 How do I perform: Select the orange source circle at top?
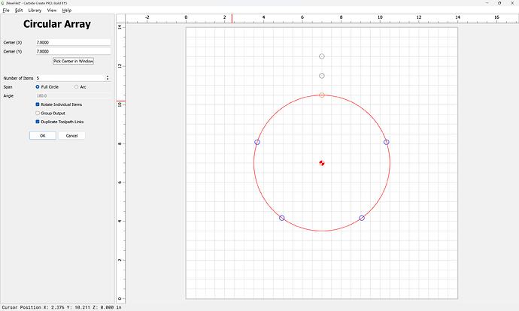pos(322,95)
